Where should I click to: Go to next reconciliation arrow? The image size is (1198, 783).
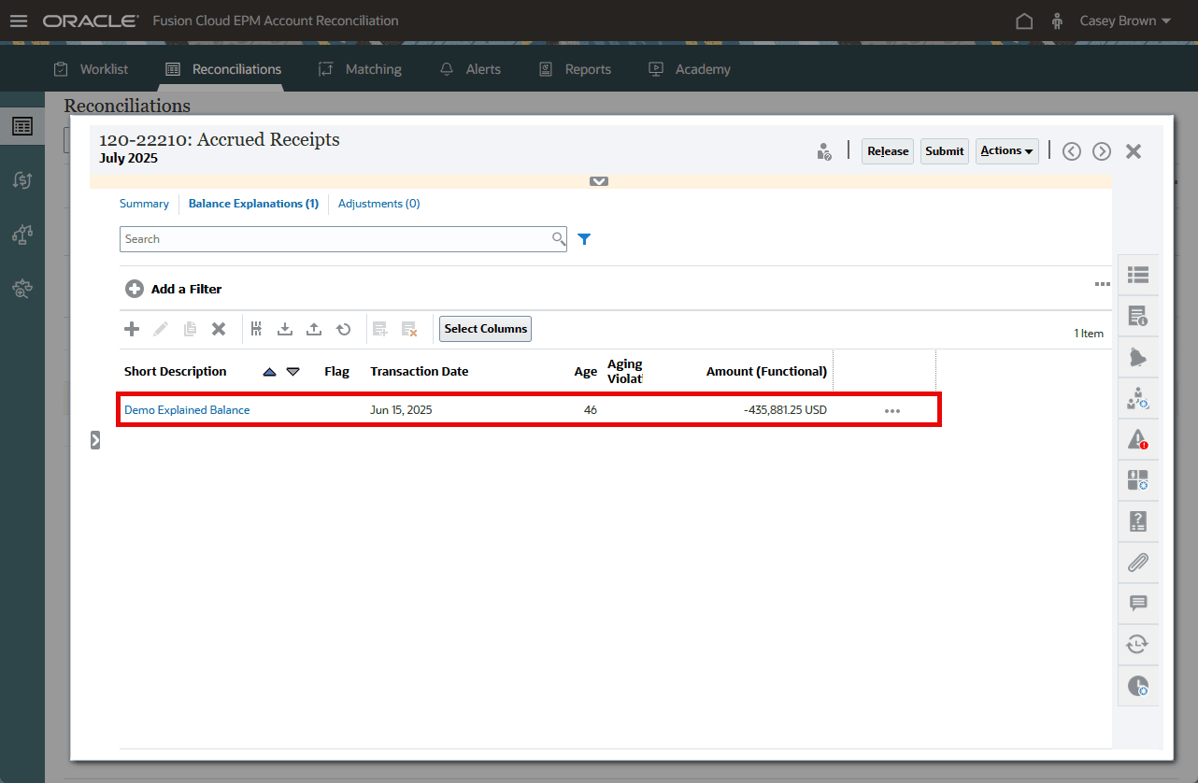tap(1102, 151)
